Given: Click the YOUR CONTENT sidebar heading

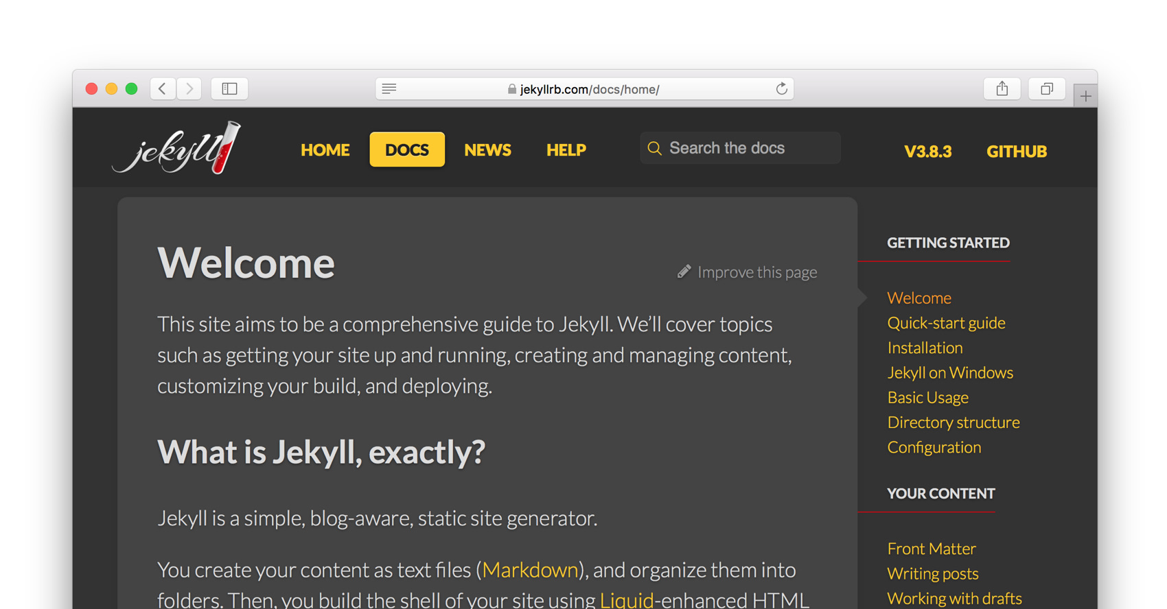Looking at the screenshot, I should tap(940, 494).
